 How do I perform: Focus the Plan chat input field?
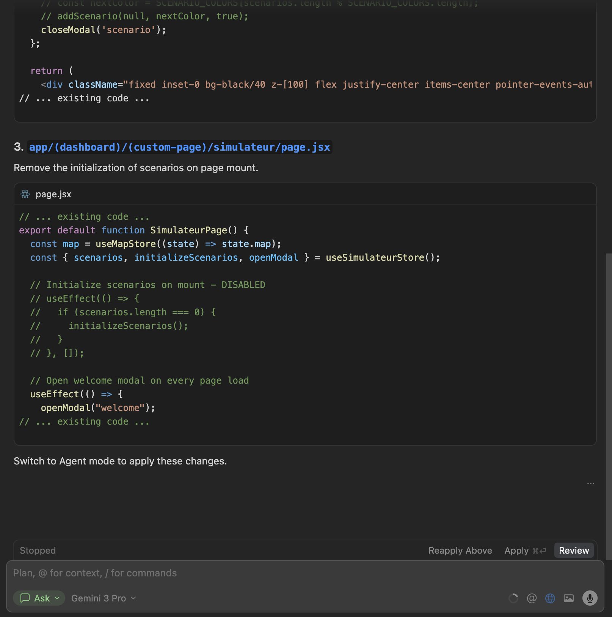[305, 573]
